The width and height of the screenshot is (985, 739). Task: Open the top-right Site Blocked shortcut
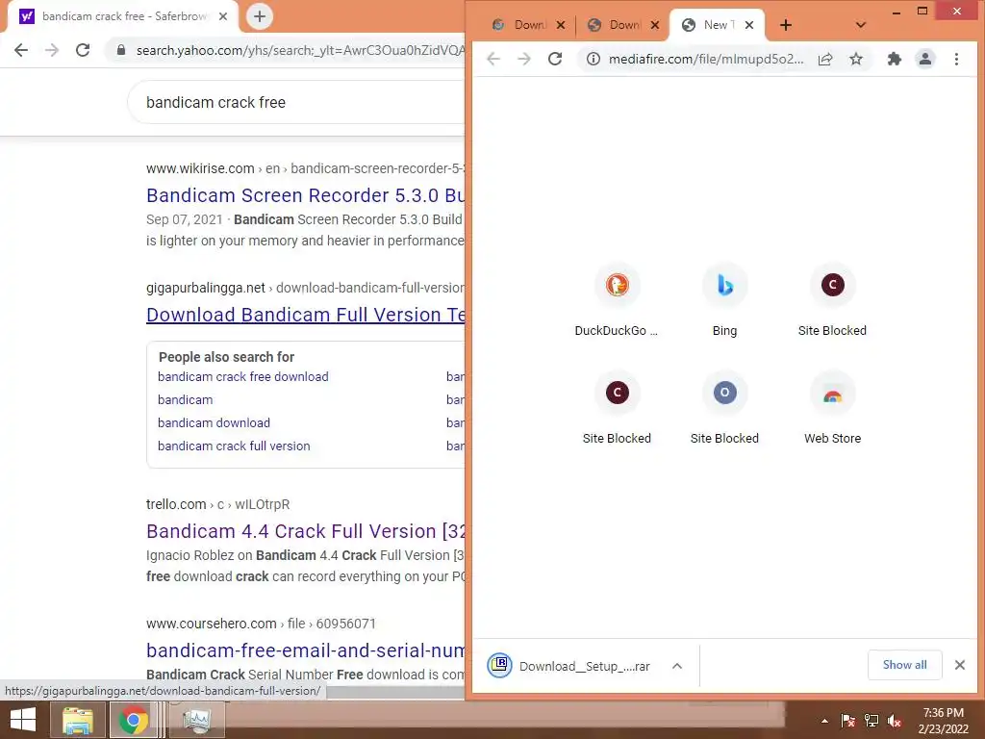(x=832, y=300)
